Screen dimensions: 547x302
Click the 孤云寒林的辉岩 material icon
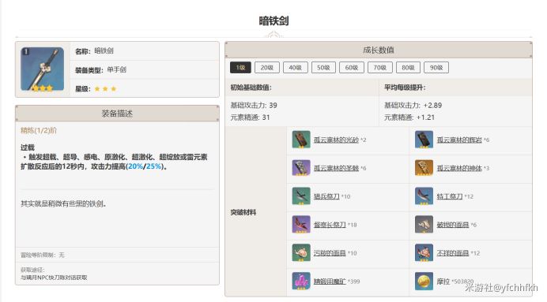[424, 140]
